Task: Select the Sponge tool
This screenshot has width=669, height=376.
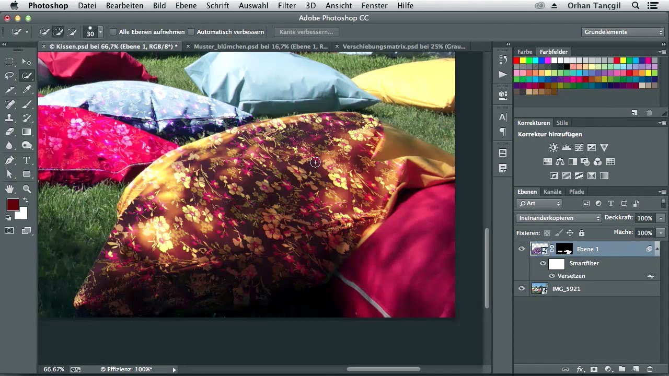Action: click(x=27, y=146)
